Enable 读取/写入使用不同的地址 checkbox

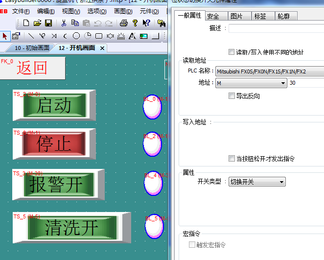tap(231, 52)
